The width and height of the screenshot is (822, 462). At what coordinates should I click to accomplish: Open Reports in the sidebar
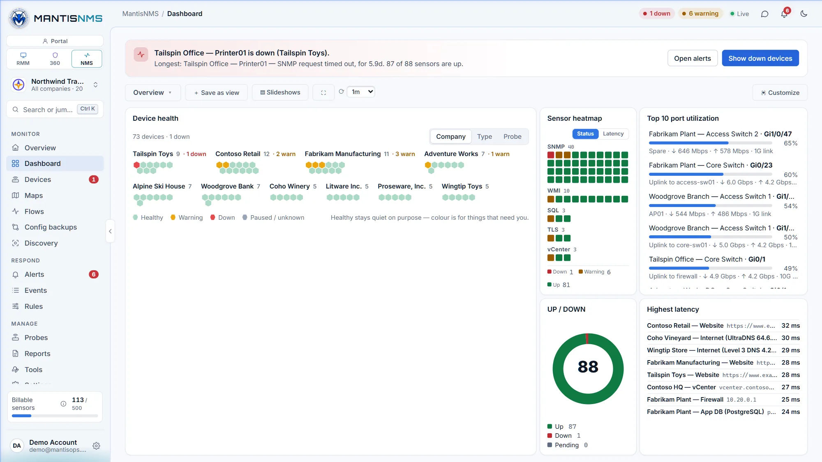(55, 354)
